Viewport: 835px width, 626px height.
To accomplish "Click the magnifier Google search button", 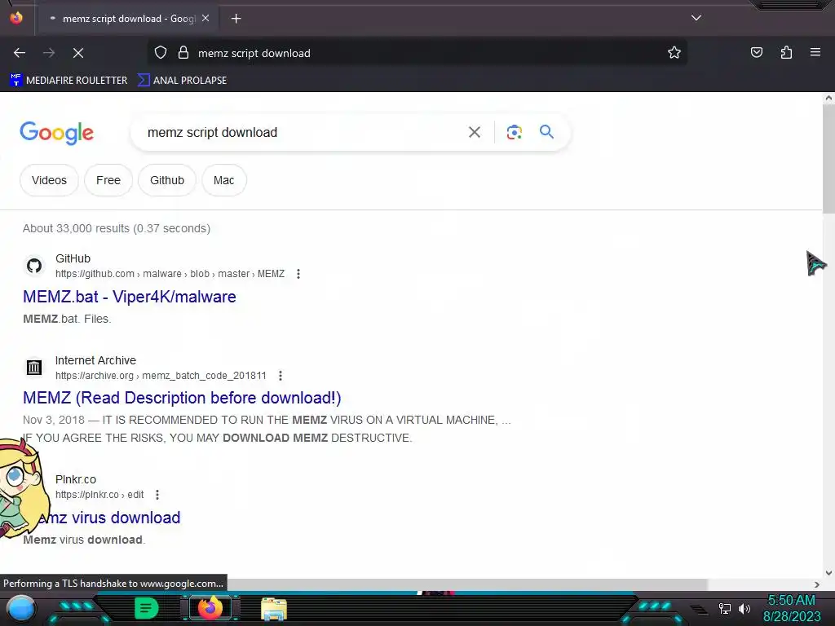I will coord(546,132).
